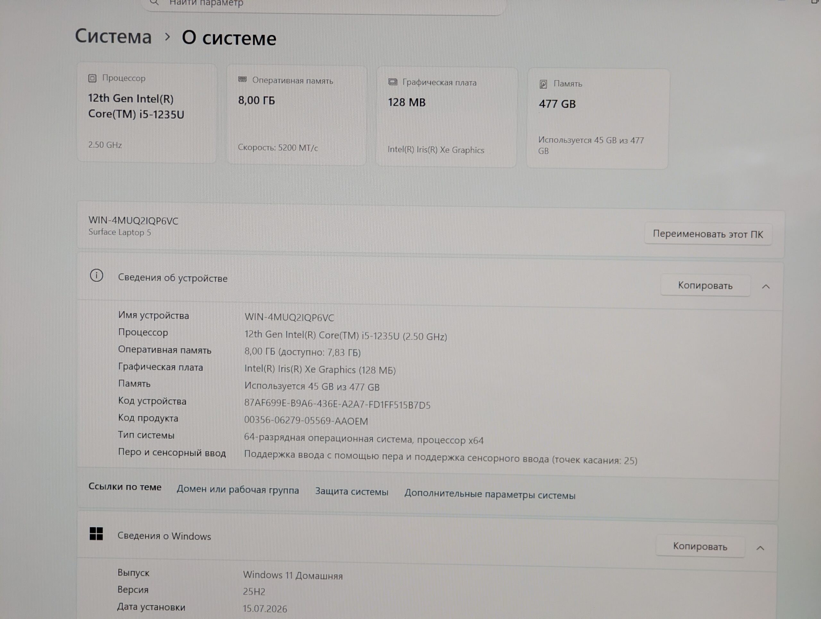The width and height of the screenshot is (821, 619).
Task: Click the value Intel(R) Iris(R) Xe Graphics (128 МБ)
Action: pyautogui.click(x=320, y=369)
